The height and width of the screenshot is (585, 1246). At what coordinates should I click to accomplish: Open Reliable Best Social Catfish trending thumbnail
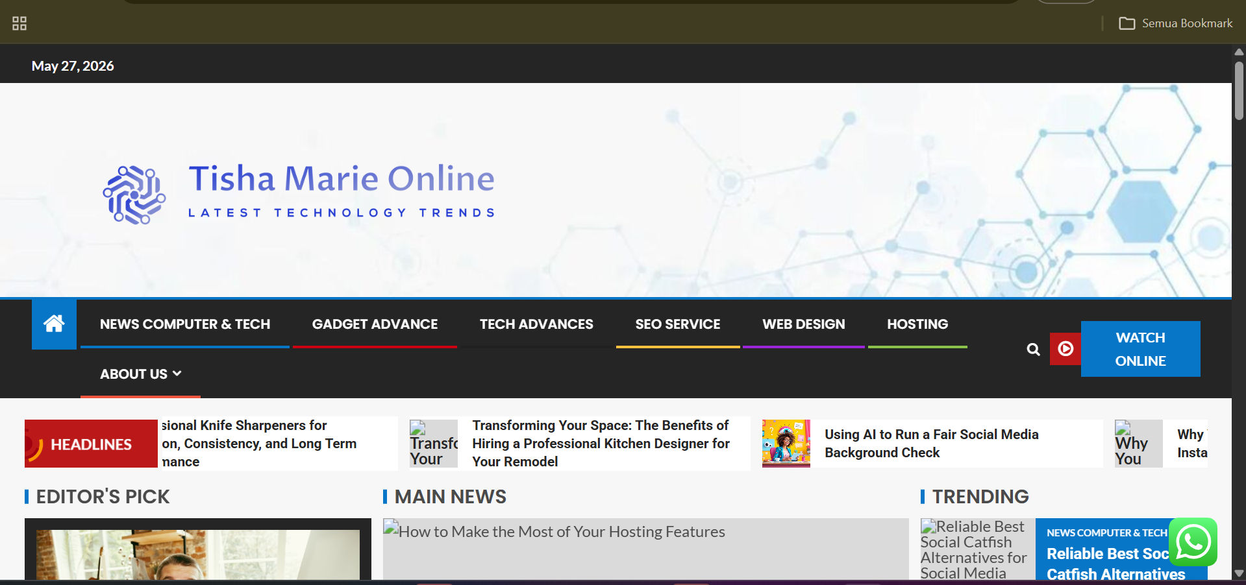(x=977, y=549)
